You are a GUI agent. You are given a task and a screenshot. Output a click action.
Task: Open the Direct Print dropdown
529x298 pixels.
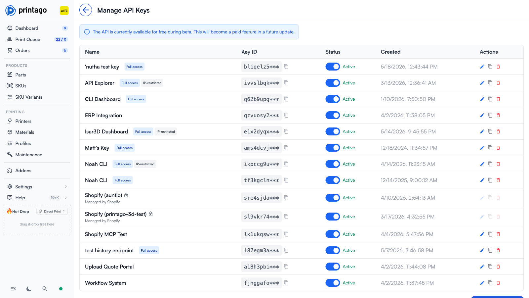tap(52, 211)
